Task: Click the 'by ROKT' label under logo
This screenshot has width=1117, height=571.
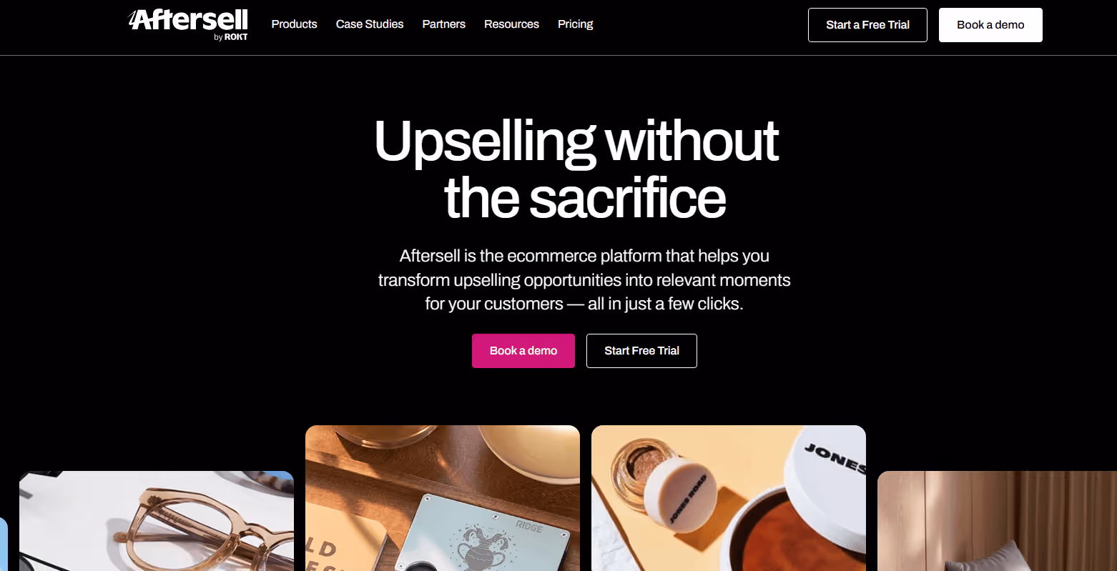Action: (230, 37)
